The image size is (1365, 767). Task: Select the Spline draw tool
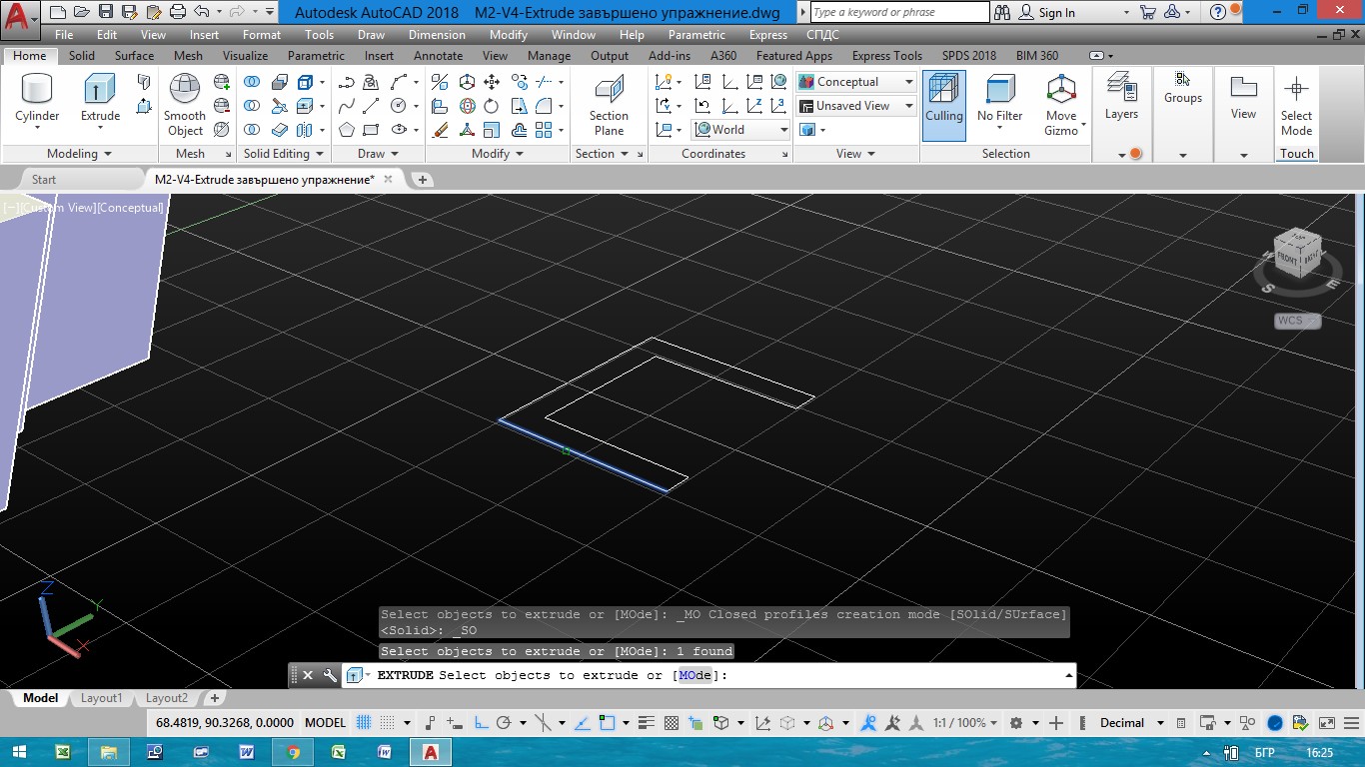(347, 106)
